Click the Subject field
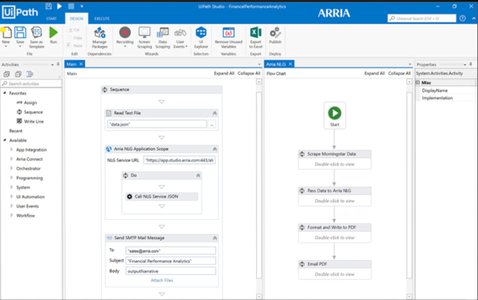The width and height of the screenshot is (478, 300). [171, 261]
